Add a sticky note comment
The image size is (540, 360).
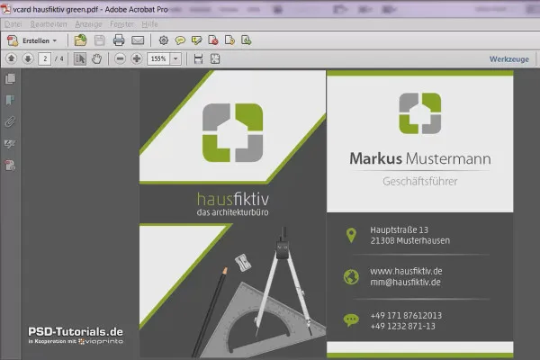(x=180, y=40)
